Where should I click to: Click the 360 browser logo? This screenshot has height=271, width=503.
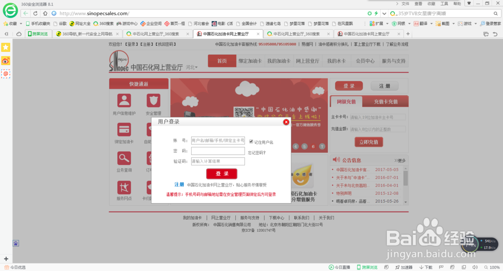coord(10,10)
